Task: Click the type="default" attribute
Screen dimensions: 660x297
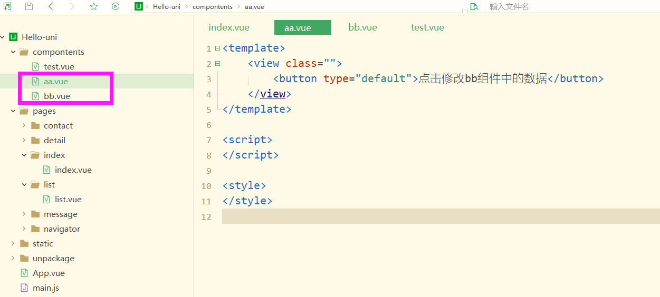Action: pyautogui.click(x=367, y=78)
